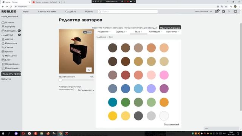Open the Продвинутый link
The width and height of the screenshot is (242, 136).
pyautogui.click(x=171, y=124)
